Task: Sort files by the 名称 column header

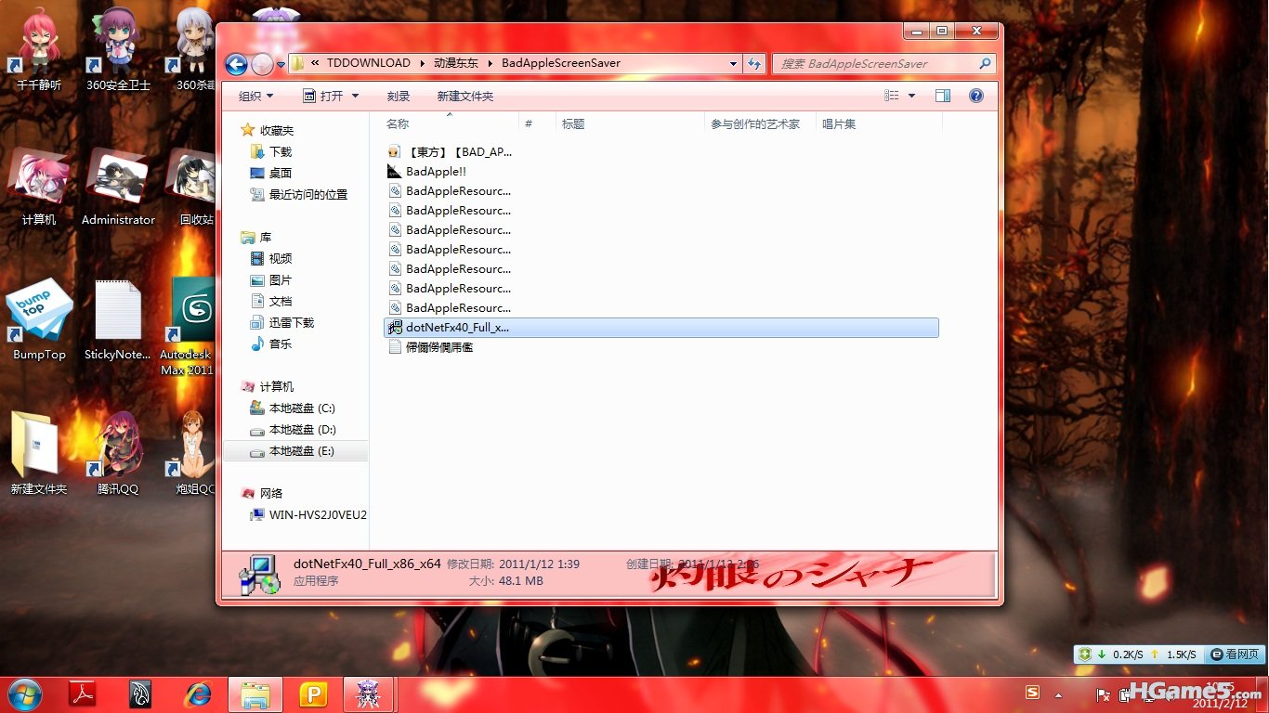Action: pos(398,123)
